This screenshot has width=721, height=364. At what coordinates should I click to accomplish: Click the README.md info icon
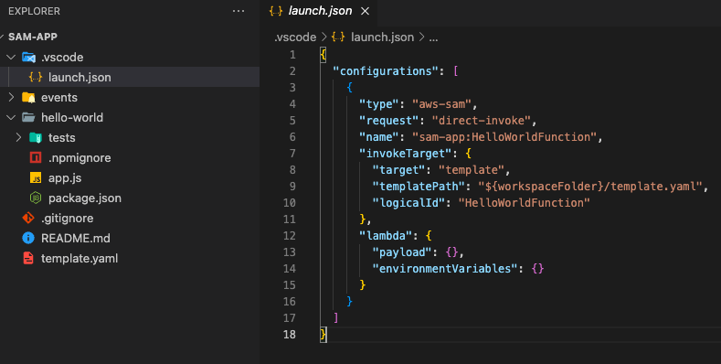[x=28, y=238]
